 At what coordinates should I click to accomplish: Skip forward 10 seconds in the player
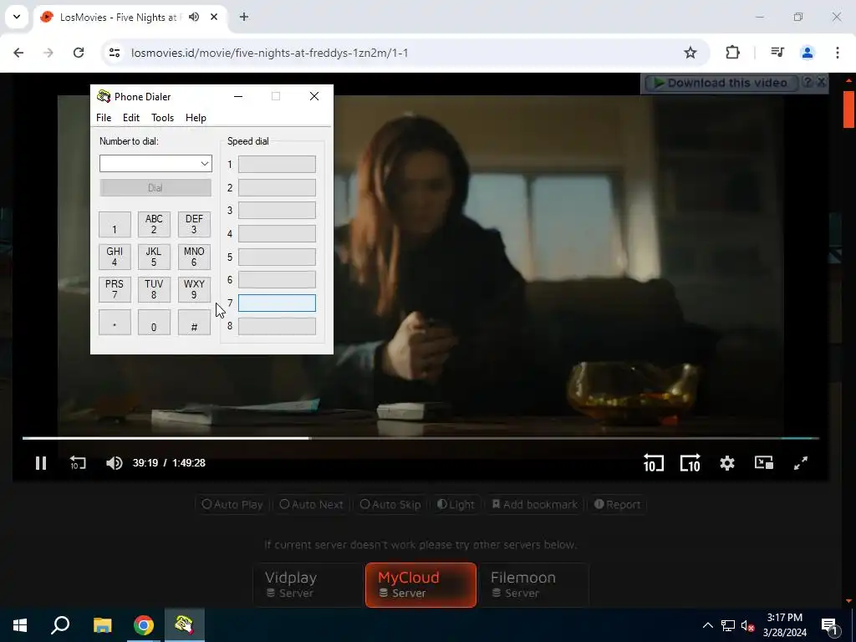690,463
